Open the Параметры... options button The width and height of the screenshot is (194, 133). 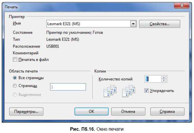tap(26, 111)
